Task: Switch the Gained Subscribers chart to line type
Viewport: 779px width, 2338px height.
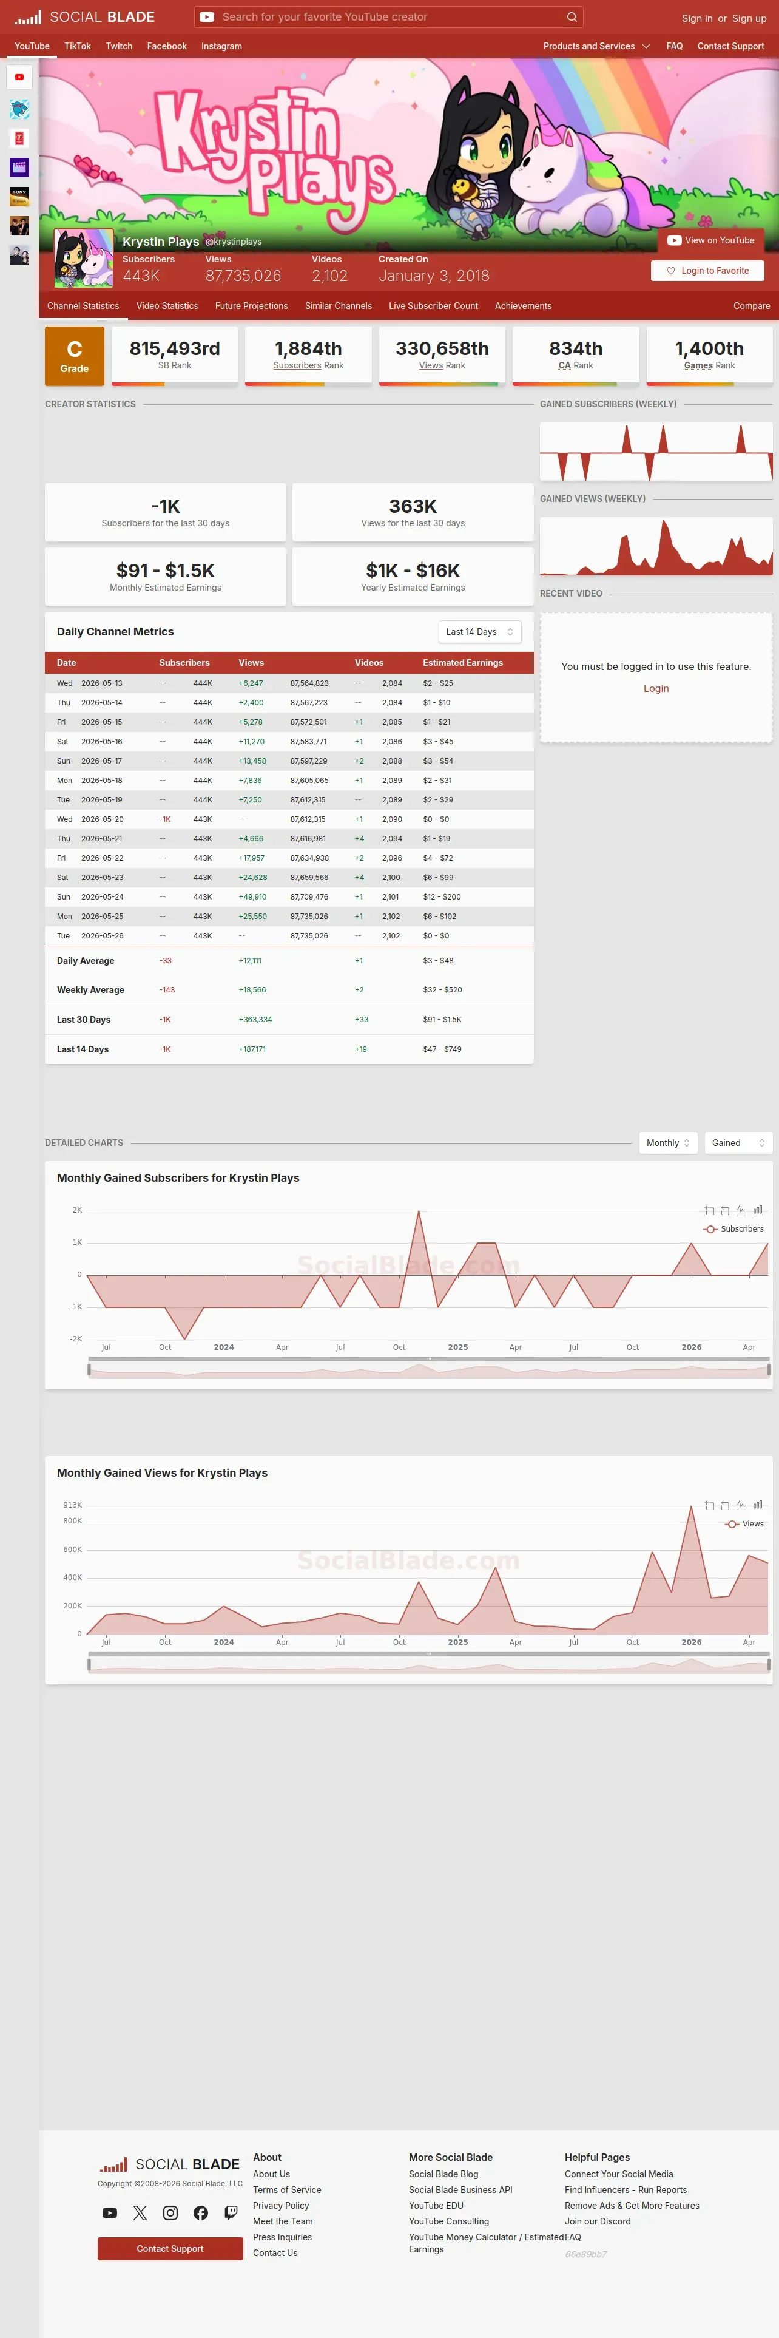Action: [741, 1211]
